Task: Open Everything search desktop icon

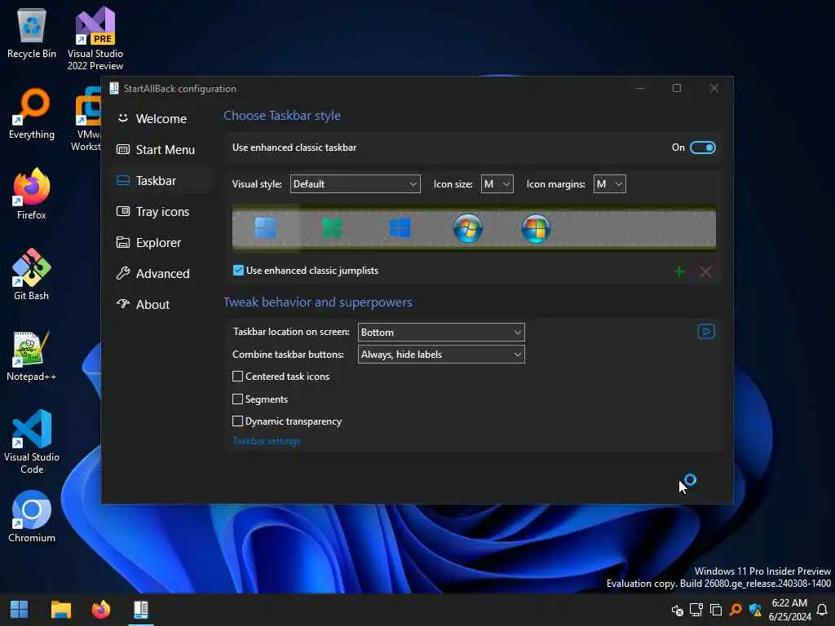Action: pos(32,114)
